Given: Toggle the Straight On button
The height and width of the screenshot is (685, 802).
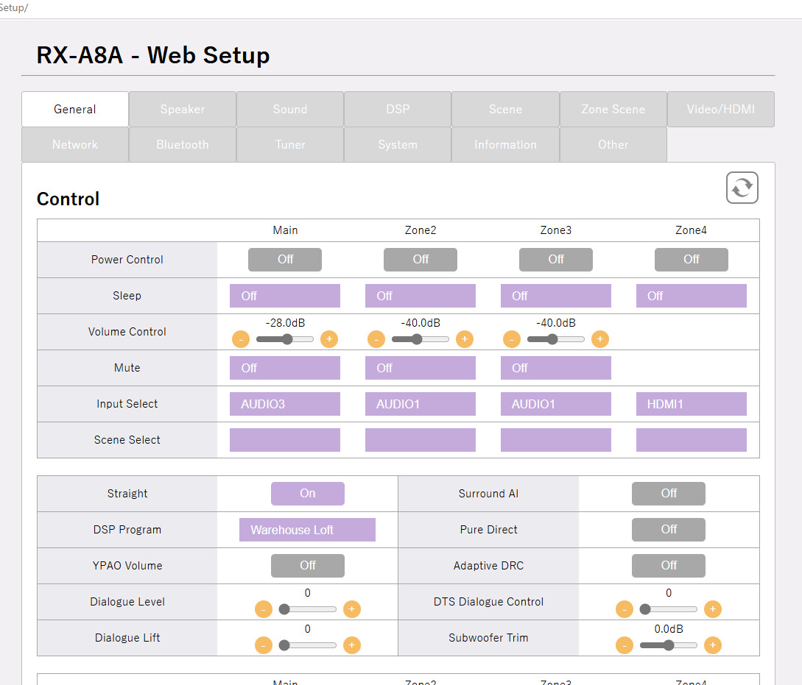Looking at the screenshot, I should 308,494.
